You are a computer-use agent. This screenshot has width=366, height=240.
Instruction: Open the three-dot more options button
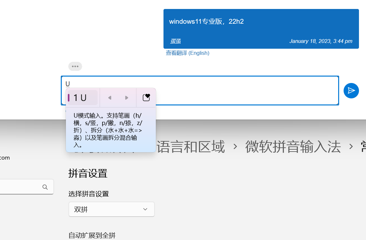(75, 66)
